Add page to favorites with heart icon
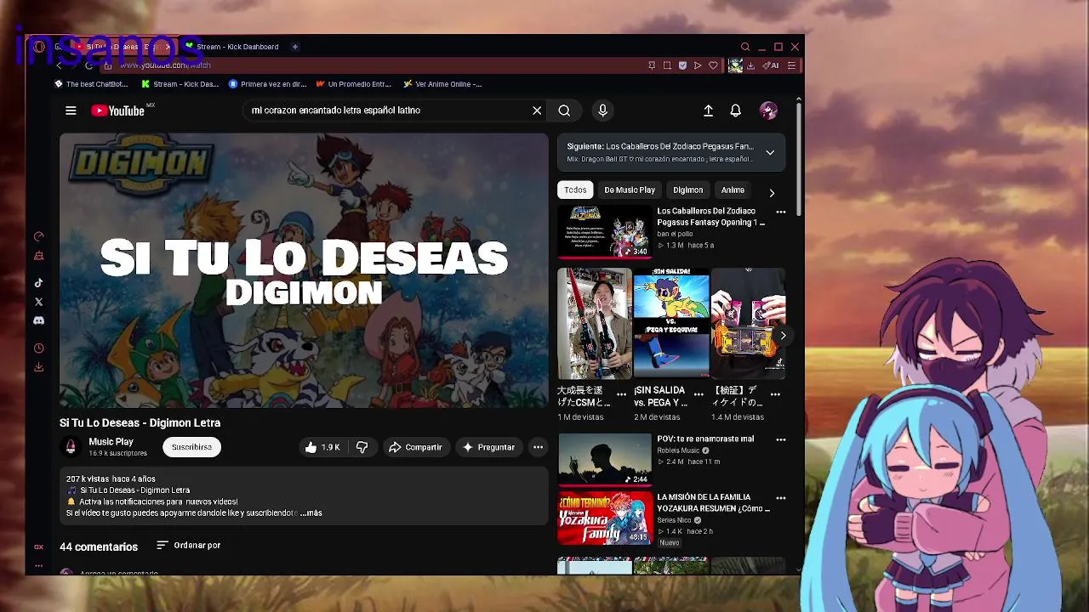The image size is (1089, 612). [x=713, y=65]
